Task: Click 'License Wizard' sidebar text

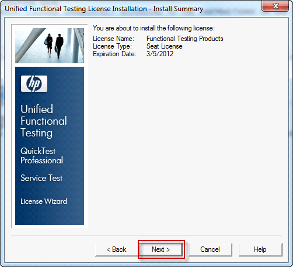Action: [x=44, y=201]
